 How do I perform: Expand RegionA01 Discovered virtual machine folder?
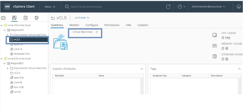[8, 35]
